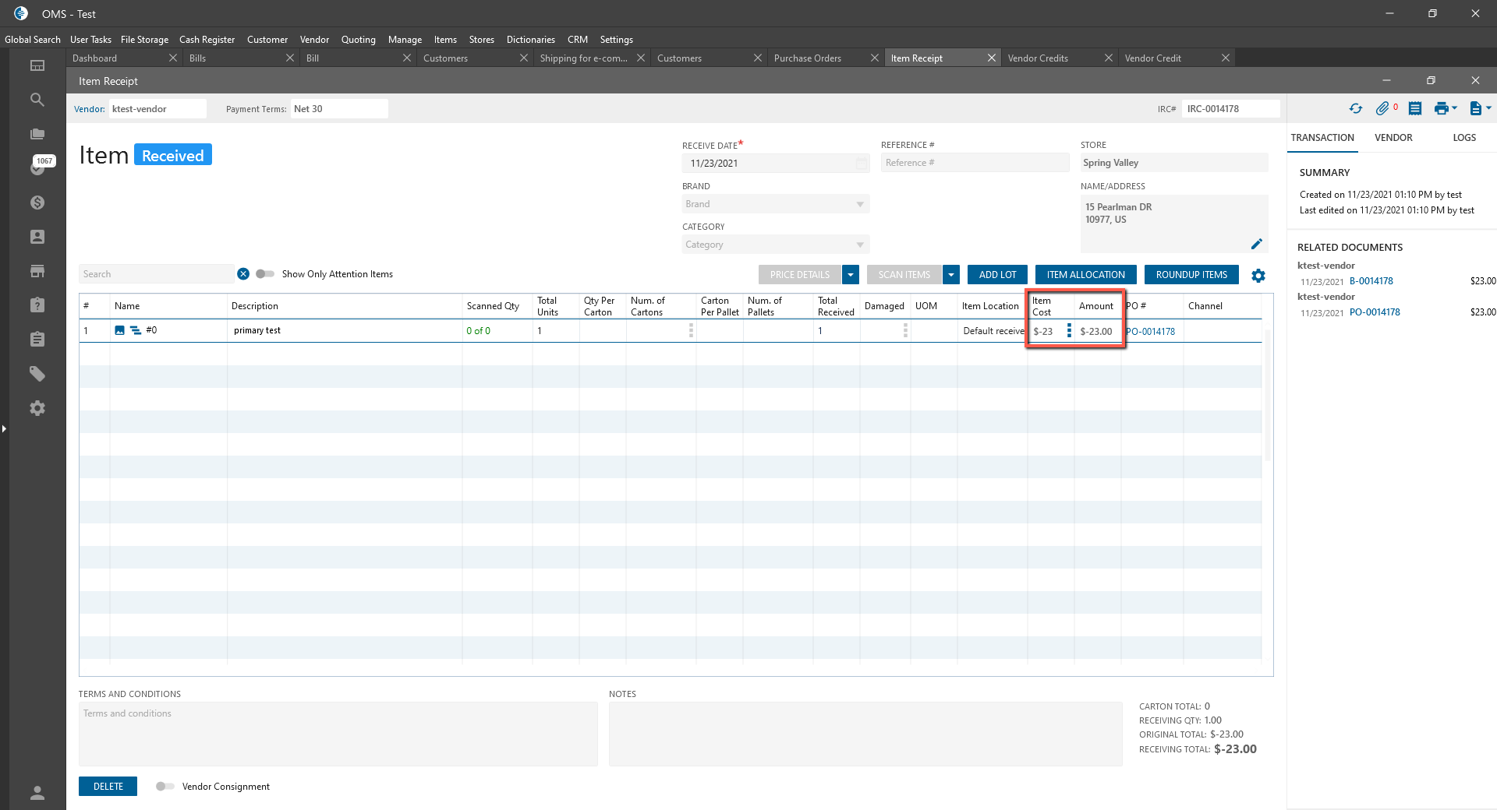Screen dimensions: 1497x810
Task: Toggle Show Only Attention Items switch
Action: [265, 274]
